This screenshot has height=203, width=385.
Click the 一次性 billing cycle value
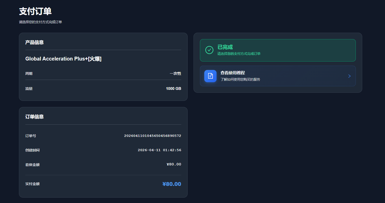click(175, 74)
